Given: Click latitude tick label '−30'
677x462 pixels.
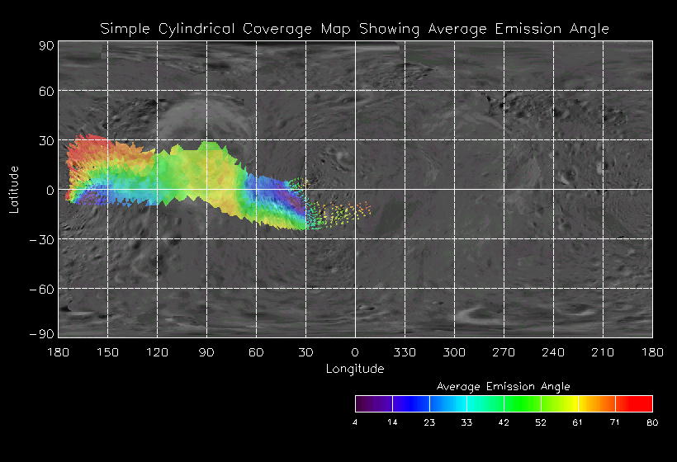Looking at the screenshot, I should (41, 239).
